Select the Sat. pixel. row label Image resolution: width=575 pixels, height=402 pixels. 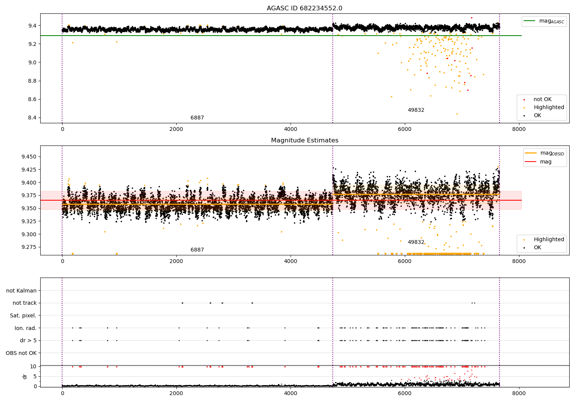tap(23, 315)
